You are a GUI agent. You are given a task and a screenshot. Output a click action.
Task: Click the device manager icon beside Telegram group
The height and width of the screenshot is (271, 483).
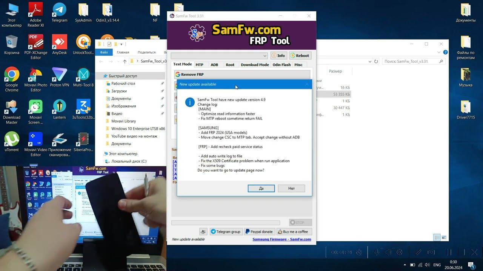coord(203,231)
